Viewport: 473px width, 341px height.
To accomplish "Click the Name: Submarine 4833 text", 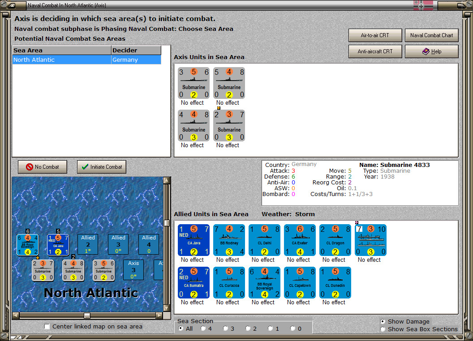I will [x=395, y=165].
